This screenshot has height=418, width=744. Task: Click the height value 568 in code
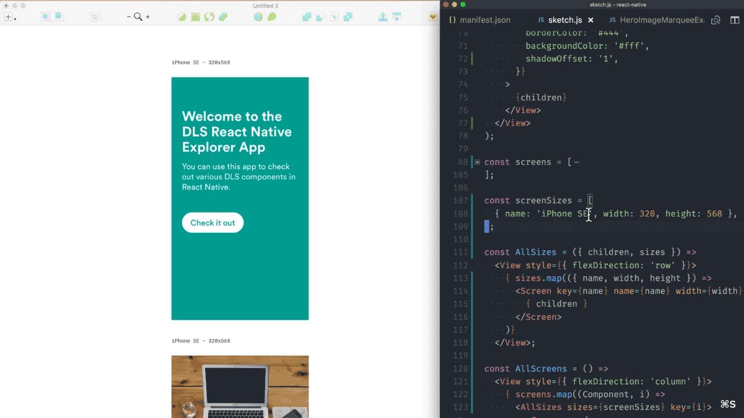pos(714,214)
